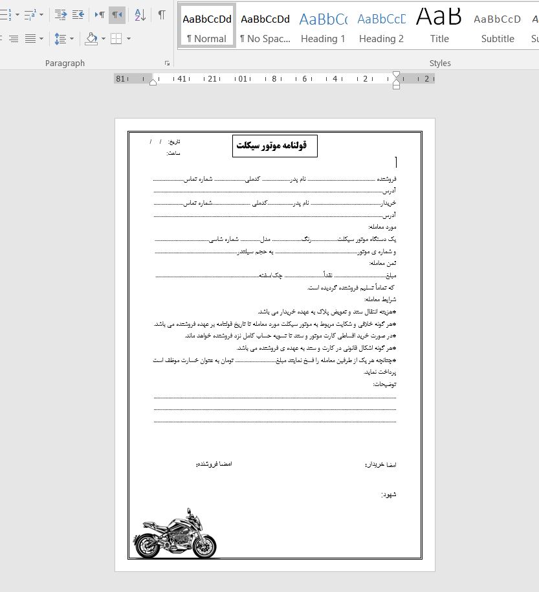Choose the Subtitle style
This screenshot has width=539, height=592.
point(498,26)
